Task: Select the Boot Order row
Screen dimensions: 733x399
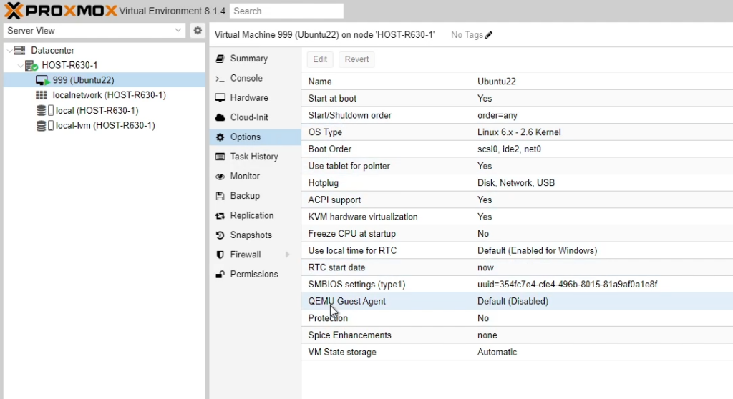Action: [x=517, y=149]
